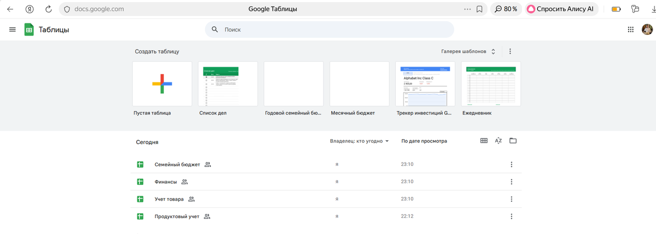The width and height of the screenshot is (656, 234).
Task: Open more actions for Финансы
Action: tap(512, 182)
